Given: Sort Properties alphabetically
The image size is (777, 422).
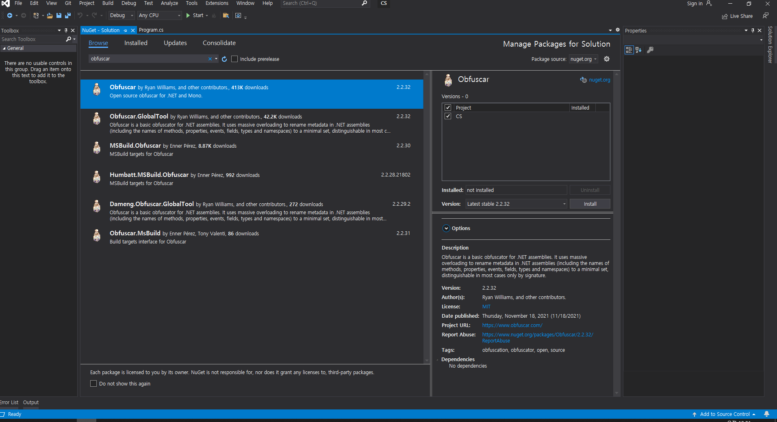Looking at the screenshot, I should (x=638, y=50).
